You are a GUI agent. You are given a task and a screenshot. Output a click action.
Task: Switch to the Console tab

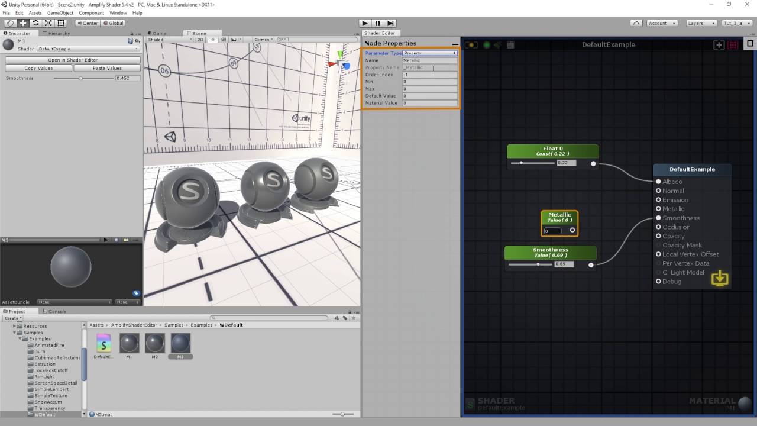tap(54, 311)
